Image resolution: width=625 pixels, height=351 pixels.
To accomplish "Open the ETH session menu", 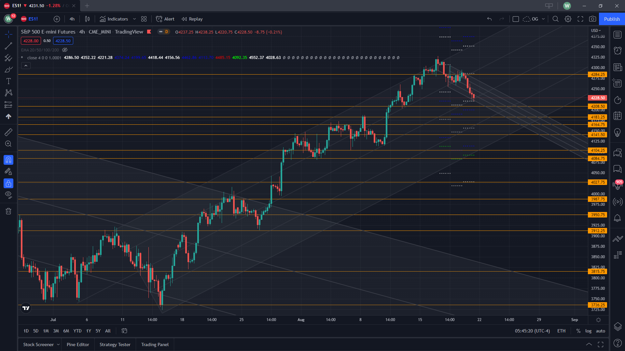I will click(x=561, y=331).
